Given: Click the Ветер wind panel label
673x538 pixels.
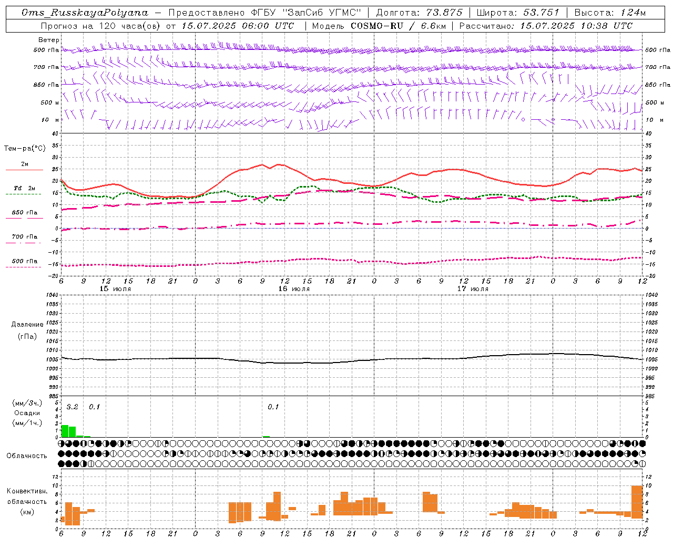Looking at the screenshot, I should (x=49, y=40).
